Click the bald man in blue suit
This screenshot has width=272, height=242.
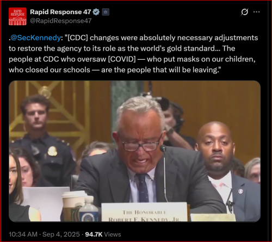click(227, 170)
